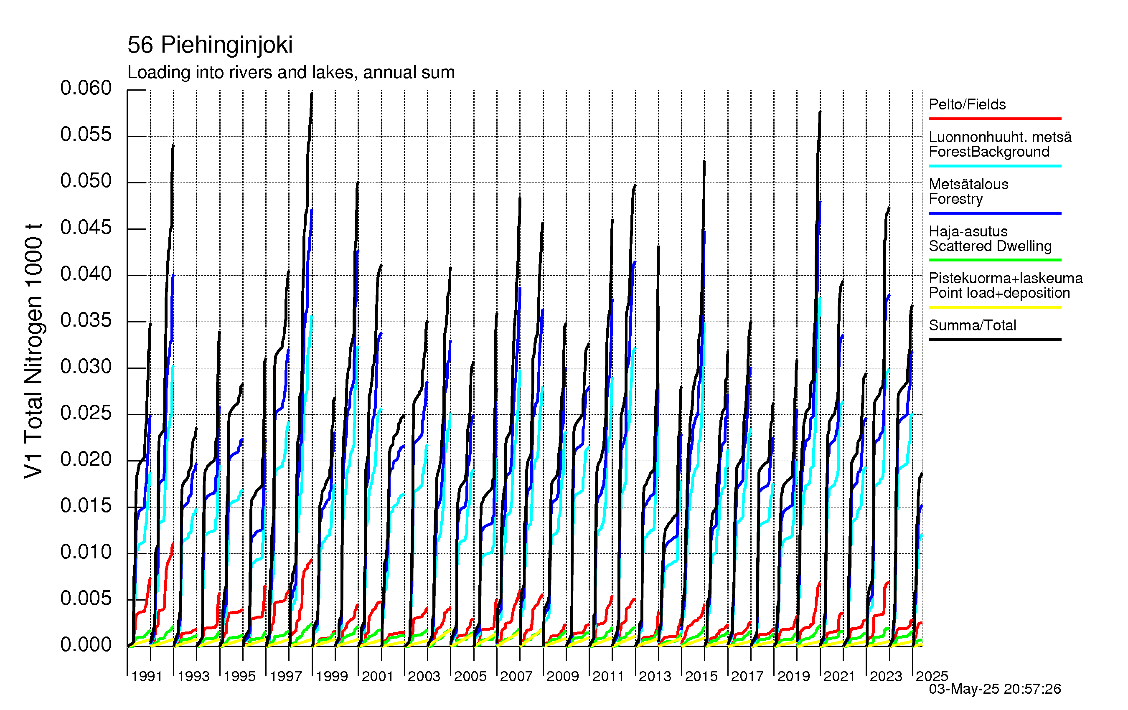Click the green Scattered Dwelling legend line
The width and height of the screenshot is (1128, 710).
click(x=994, y=260)
